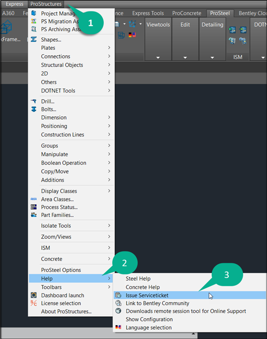Screen dimensions: 267x339
Task: Open the Concrete submenu entry
Action: 71,259
